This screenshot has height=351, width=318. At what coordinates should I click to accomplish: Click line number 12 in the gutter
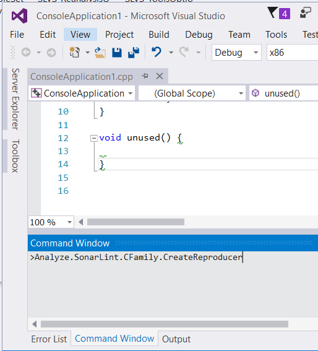[x=63, y=138]
